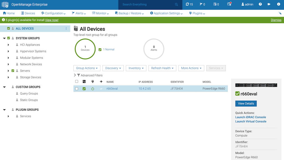The image size is (284, 160).
Task: Sort by the connection state column icon
Action: point(101,82)
